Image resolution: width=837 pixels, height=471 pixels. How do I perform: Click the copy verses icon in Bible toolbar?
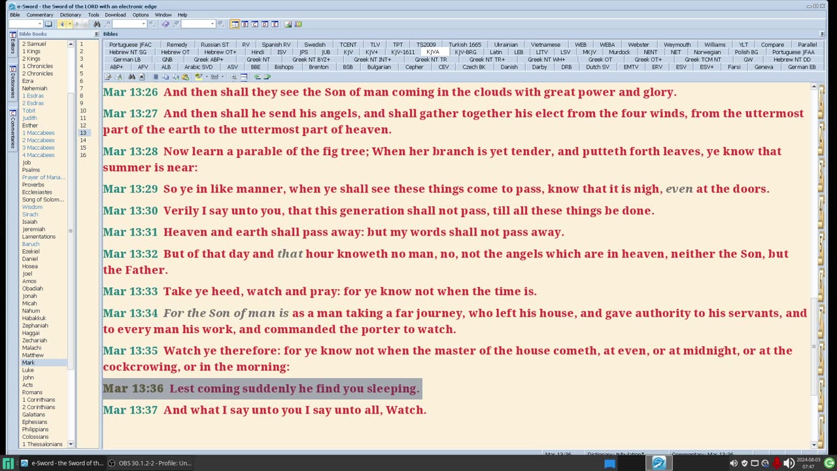coord(165,77)
